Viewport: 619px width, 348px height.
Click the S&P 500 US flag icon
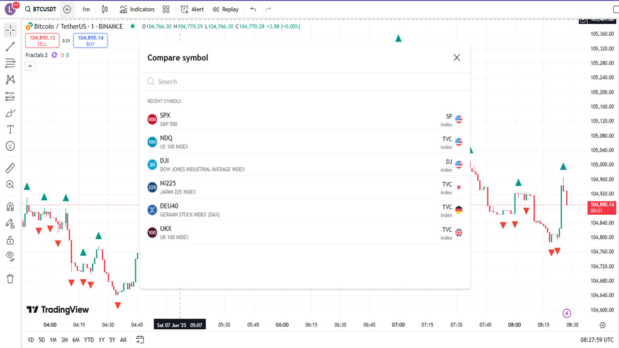[459, 119]
